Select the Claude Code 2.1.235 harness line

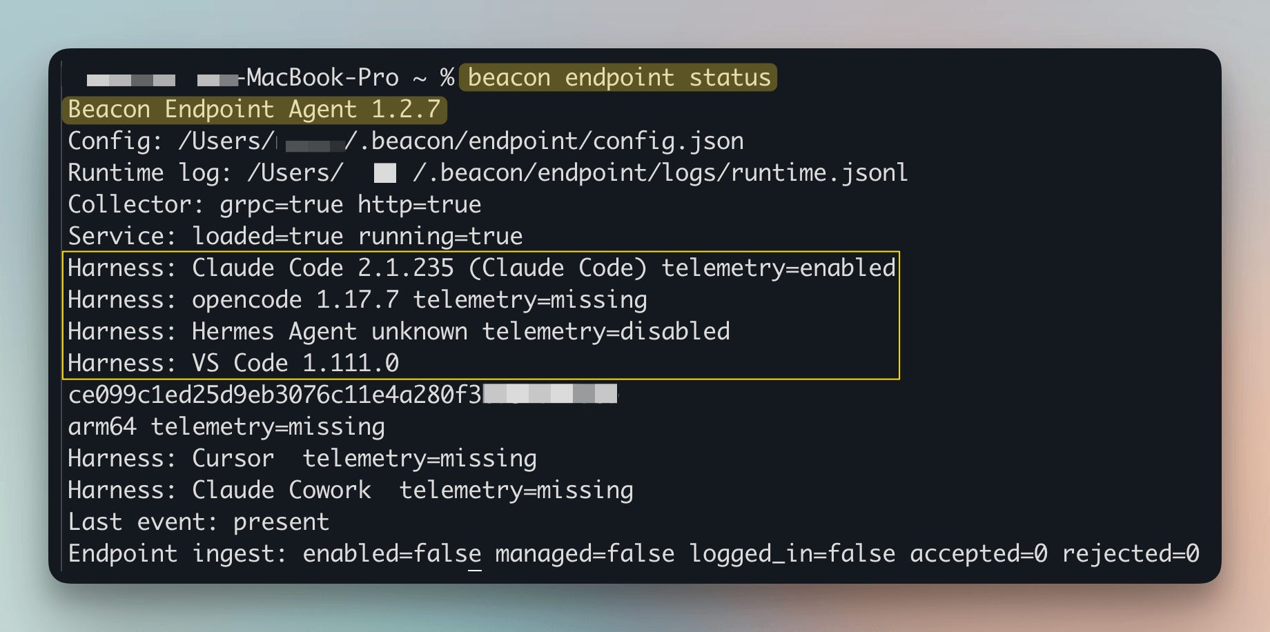point(482,268)
